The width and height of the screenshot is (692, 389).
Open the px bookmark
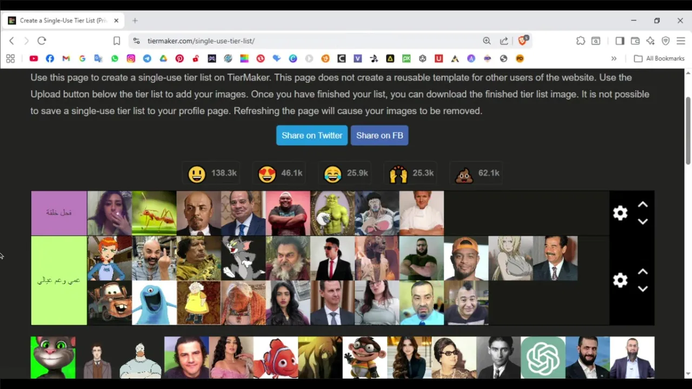coord(407,58)
